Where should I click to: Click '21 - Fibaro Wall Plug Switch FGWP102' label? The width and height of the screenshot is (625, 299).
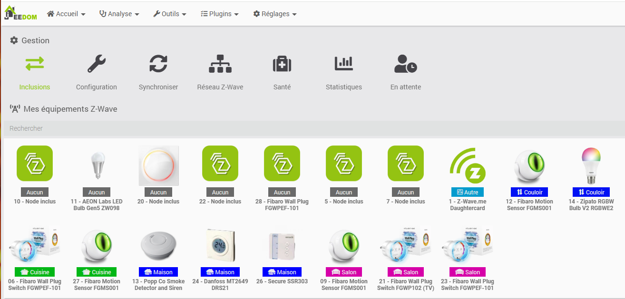(x=406, y=285)
